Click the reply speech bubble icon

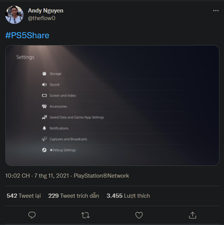(x=32, y=215)
